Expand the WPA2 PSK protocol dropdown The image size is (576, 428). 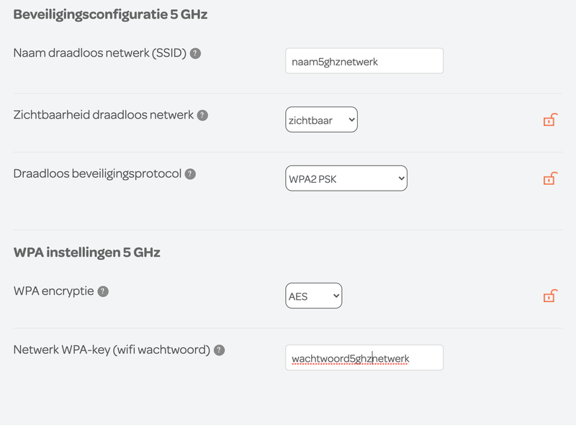click(346, 178)
